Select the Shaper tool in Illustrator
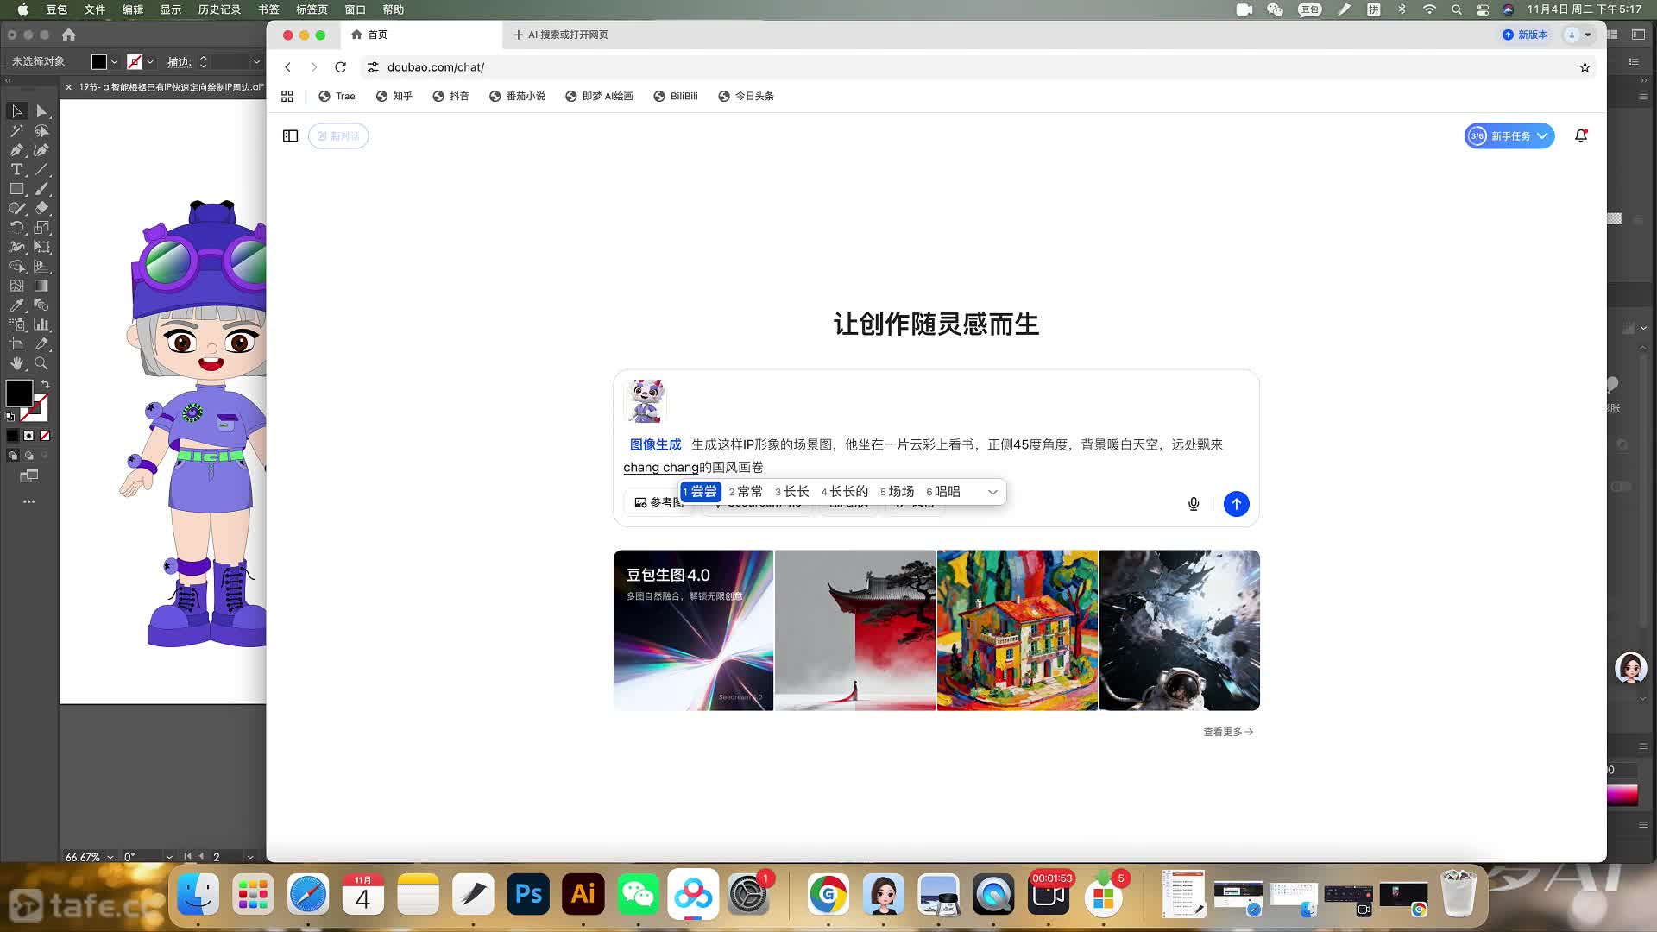 pyautogui.click(x=16, y=208)
